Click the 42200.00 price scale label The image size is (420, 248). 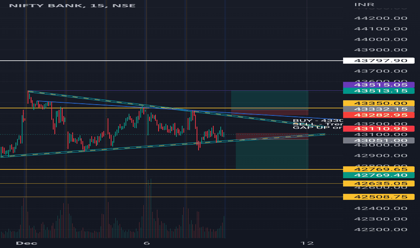[381, 230]
